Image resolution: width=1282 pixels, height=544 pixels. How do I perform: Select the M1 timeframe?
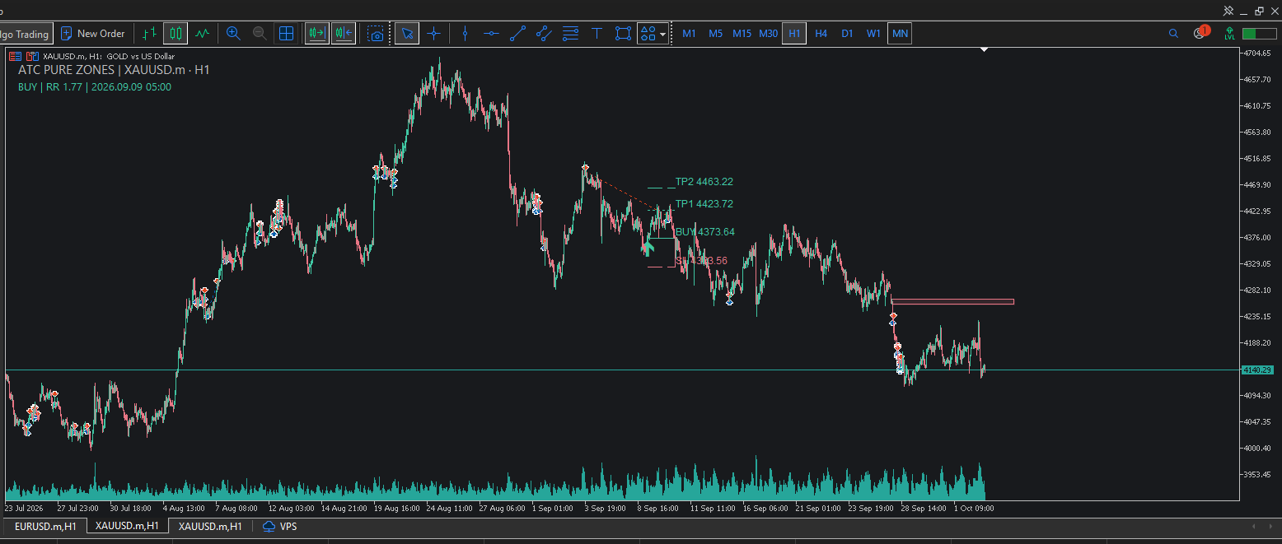coord(690,34)
